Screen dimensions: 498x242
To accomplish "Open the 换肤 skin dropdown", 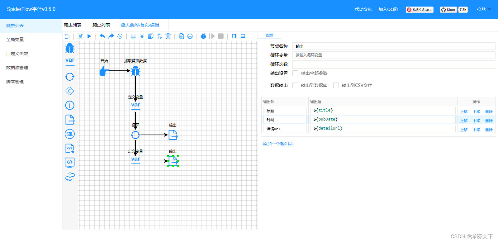I will pos(483,9).
